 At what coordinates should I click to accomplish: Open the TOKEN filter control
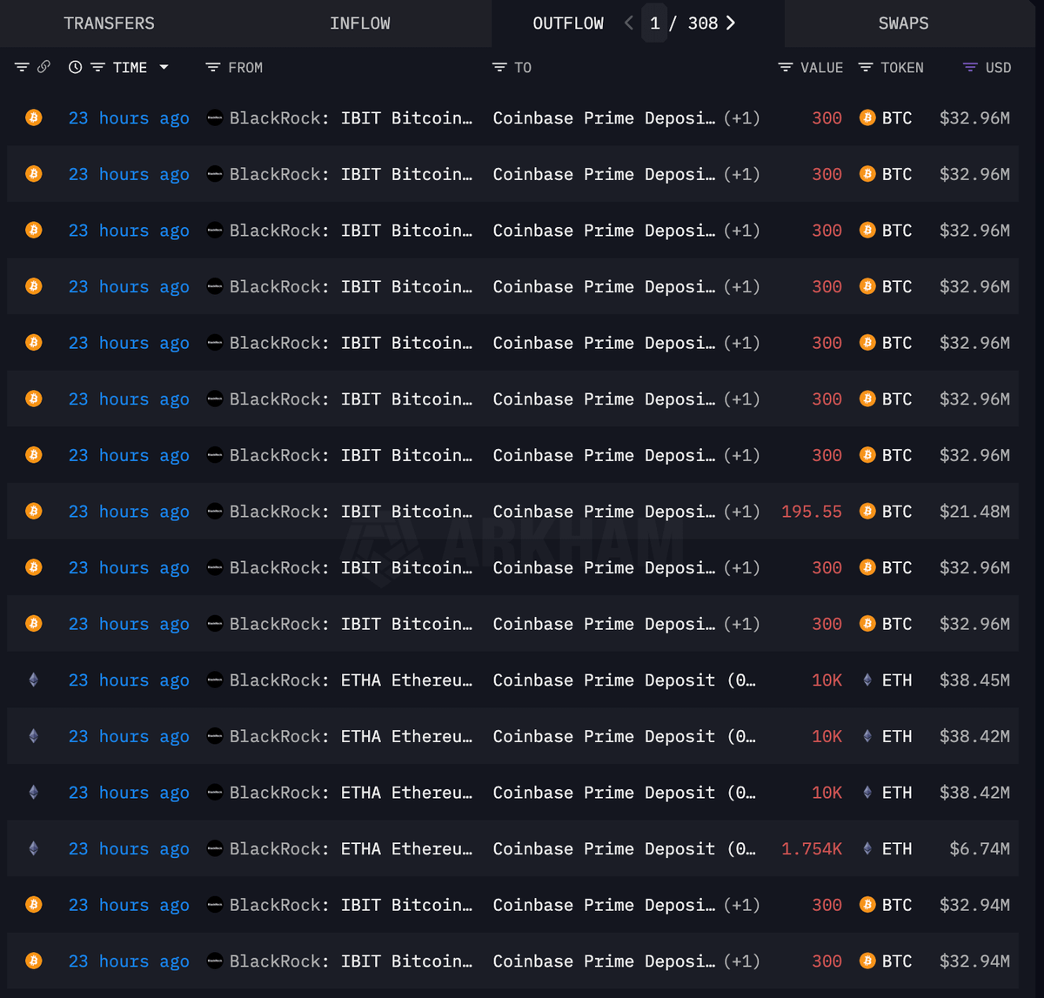pyautogui.click(x=864, y=66)
